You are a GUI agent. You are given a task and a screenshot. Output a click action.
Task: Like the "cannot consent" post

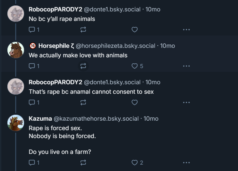point(135,102)
